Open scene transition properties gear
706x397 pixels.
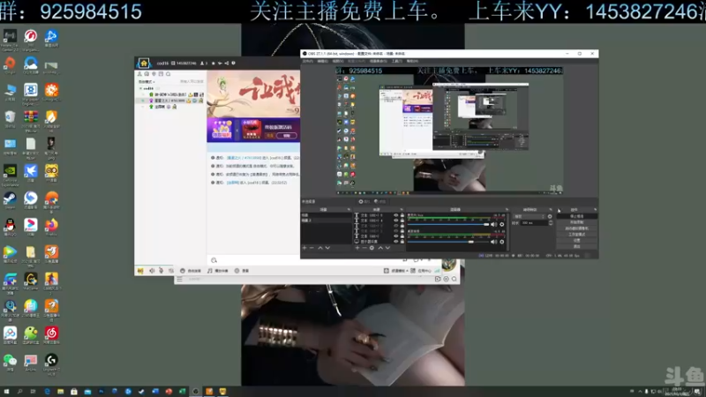click(550, 216)
